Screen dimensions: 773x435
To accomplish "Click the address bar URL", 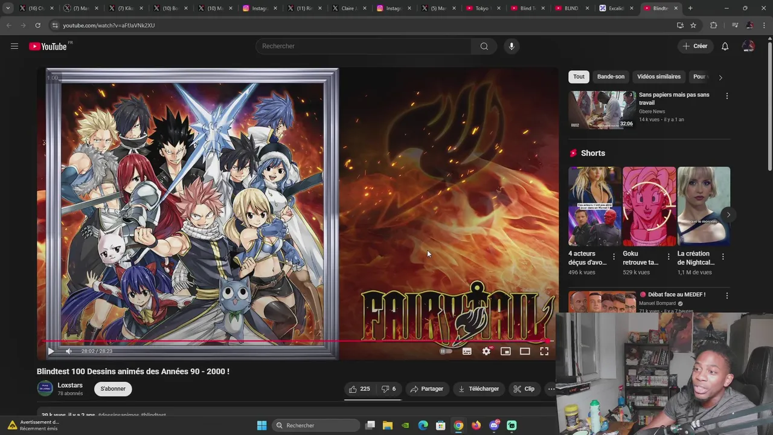I will [x=109, y=25].
